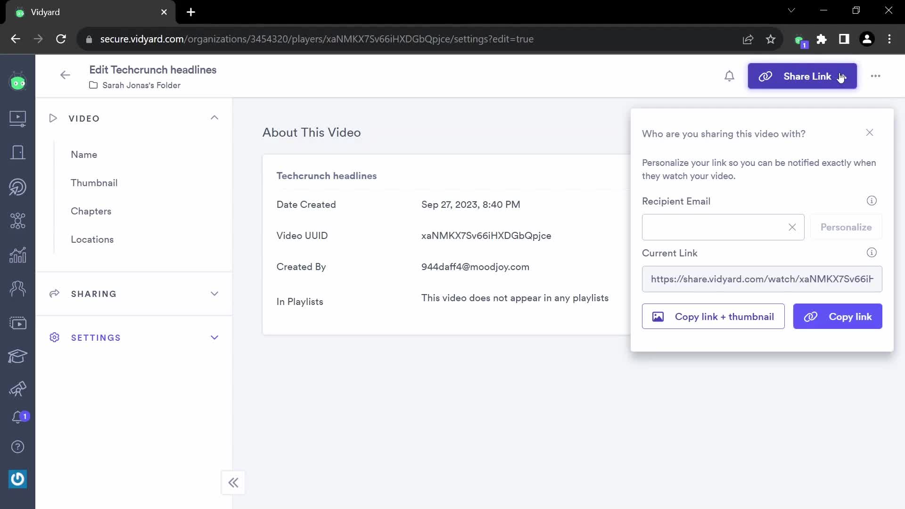Viewport: 905px width, 509px height.
Task: Open the analytics bar chart icon
Action: pos(17,255)
